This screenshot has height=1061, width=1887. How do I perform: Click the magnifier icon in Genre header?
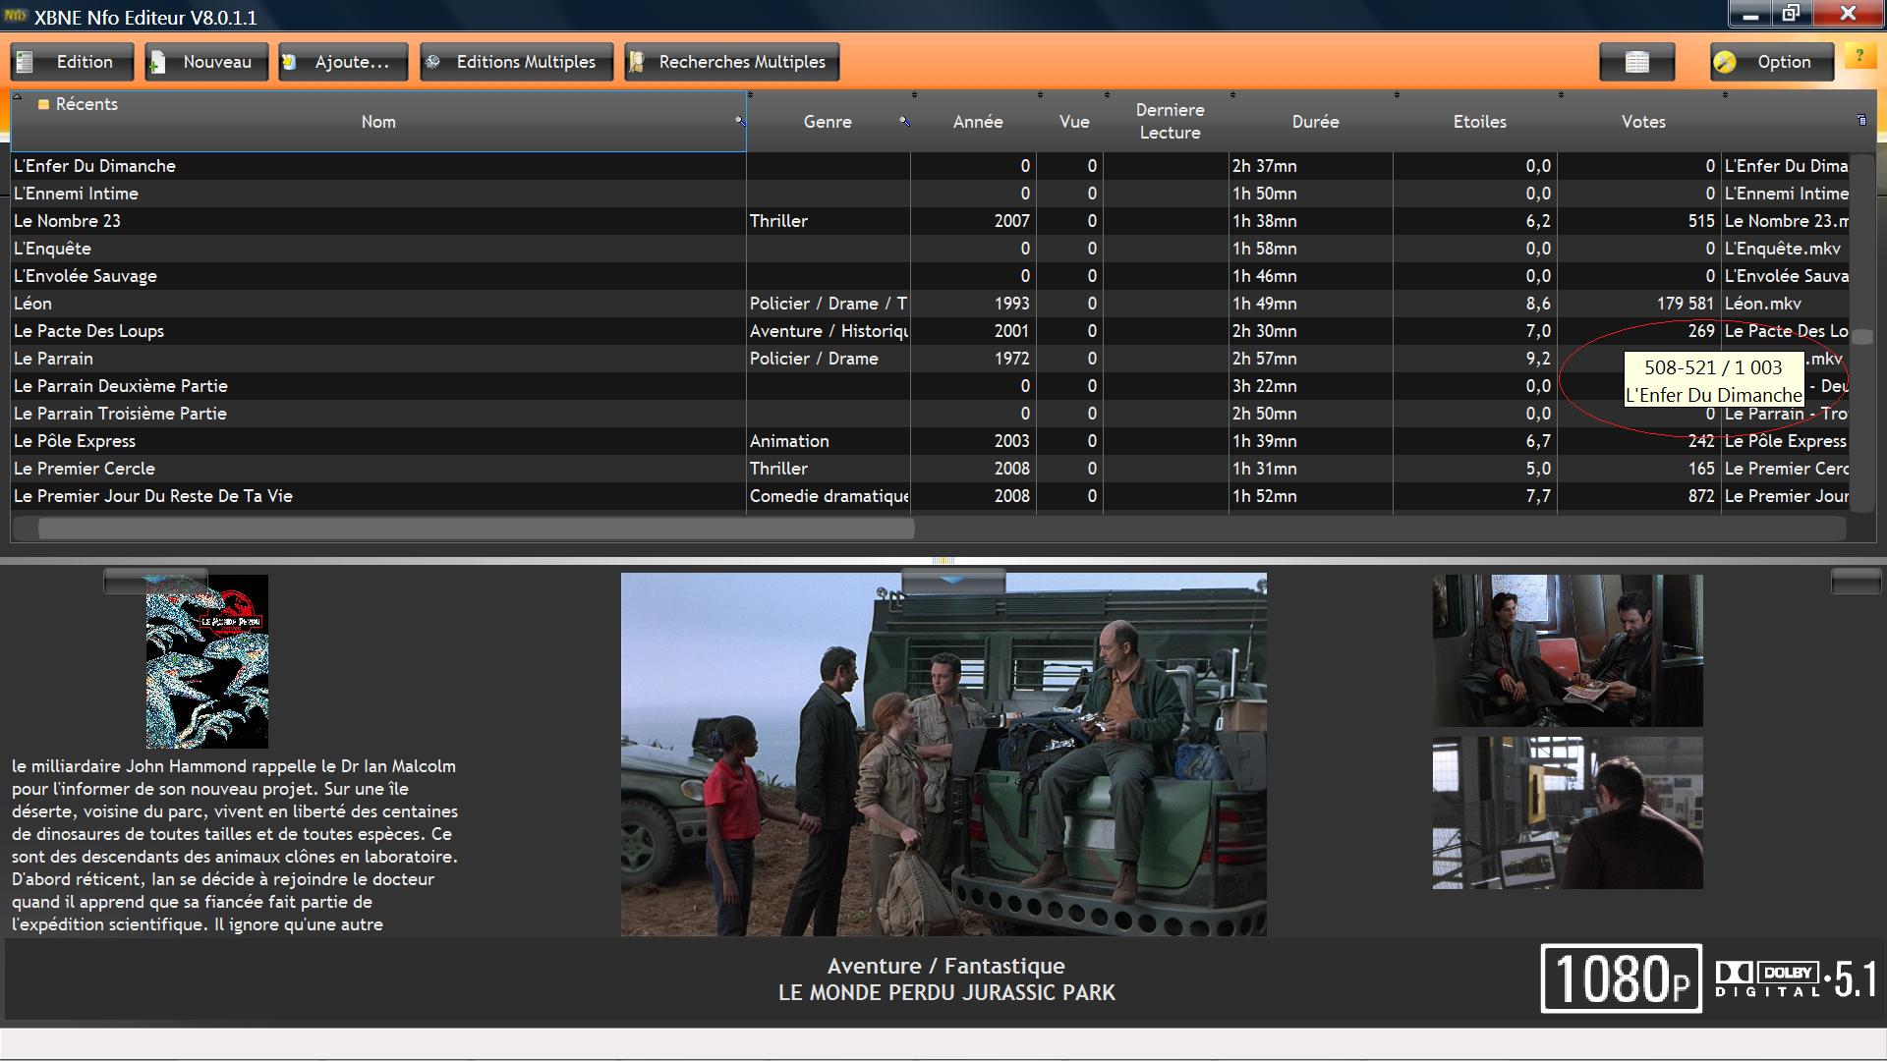click(904, 121)
